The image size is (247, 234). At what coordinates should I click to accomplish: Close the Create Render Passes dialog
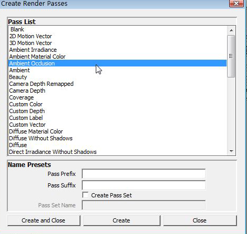point(237,4)
